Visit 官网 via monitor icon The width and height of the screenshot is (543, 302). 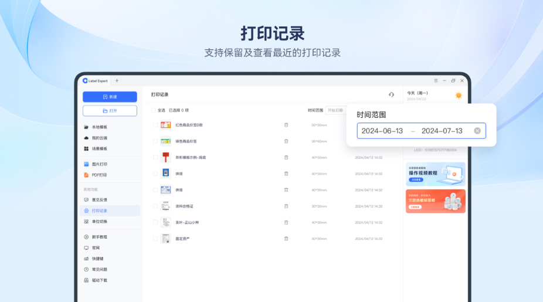coord(86,247)
